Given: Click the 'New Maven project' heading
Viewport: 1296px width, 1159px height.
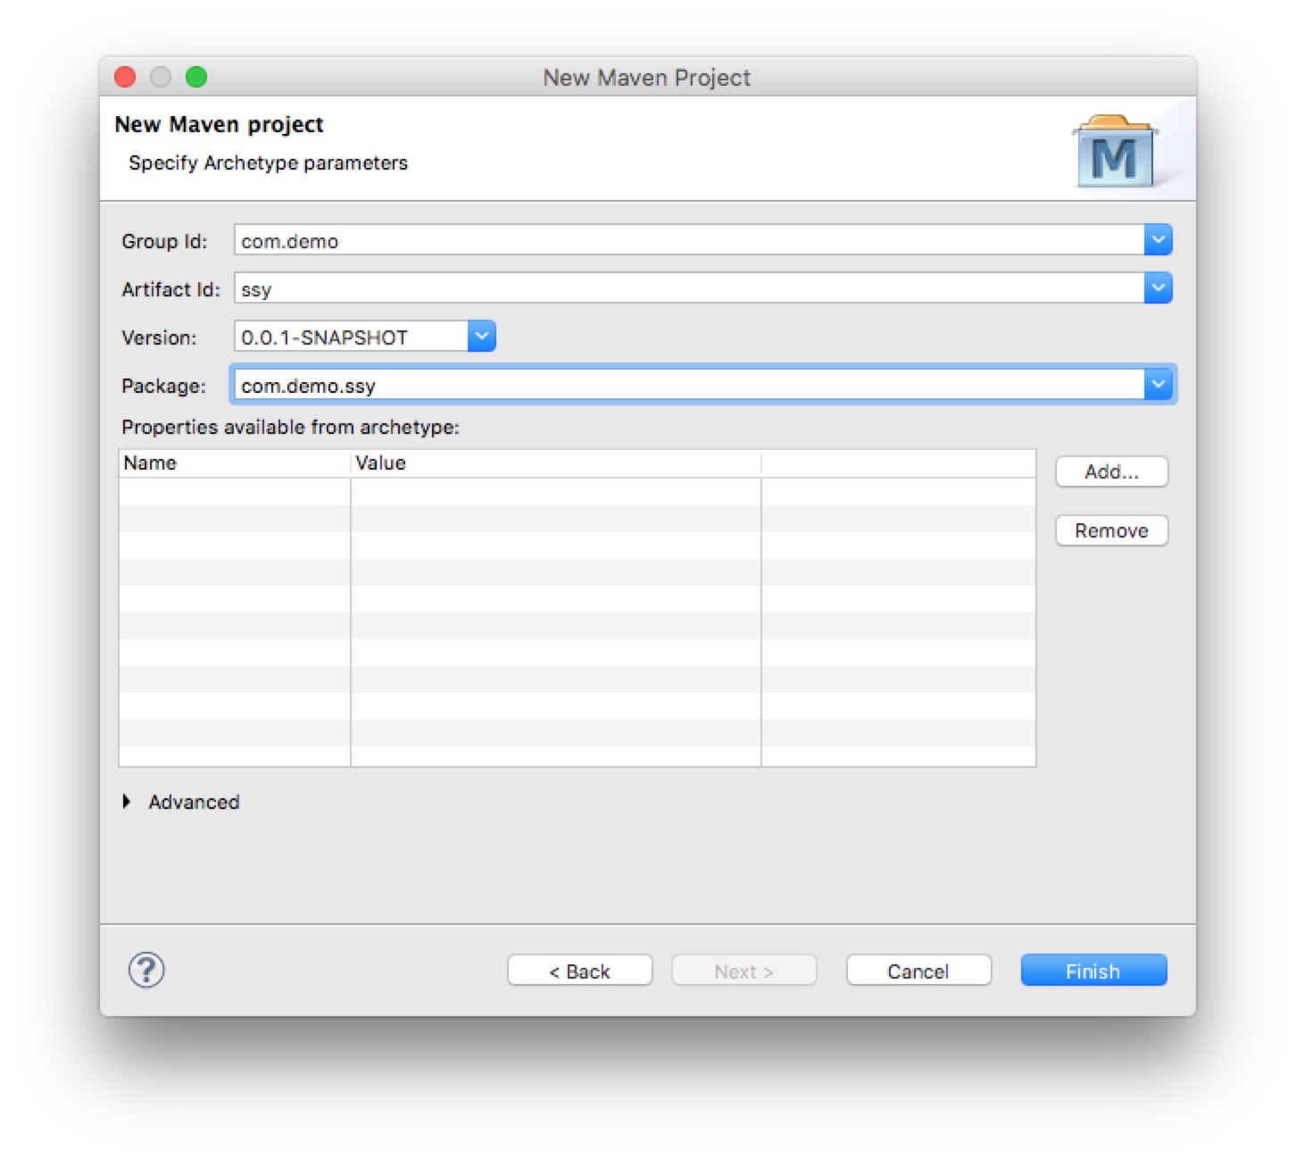Looking at the screenshot, I should click(219, 124).
